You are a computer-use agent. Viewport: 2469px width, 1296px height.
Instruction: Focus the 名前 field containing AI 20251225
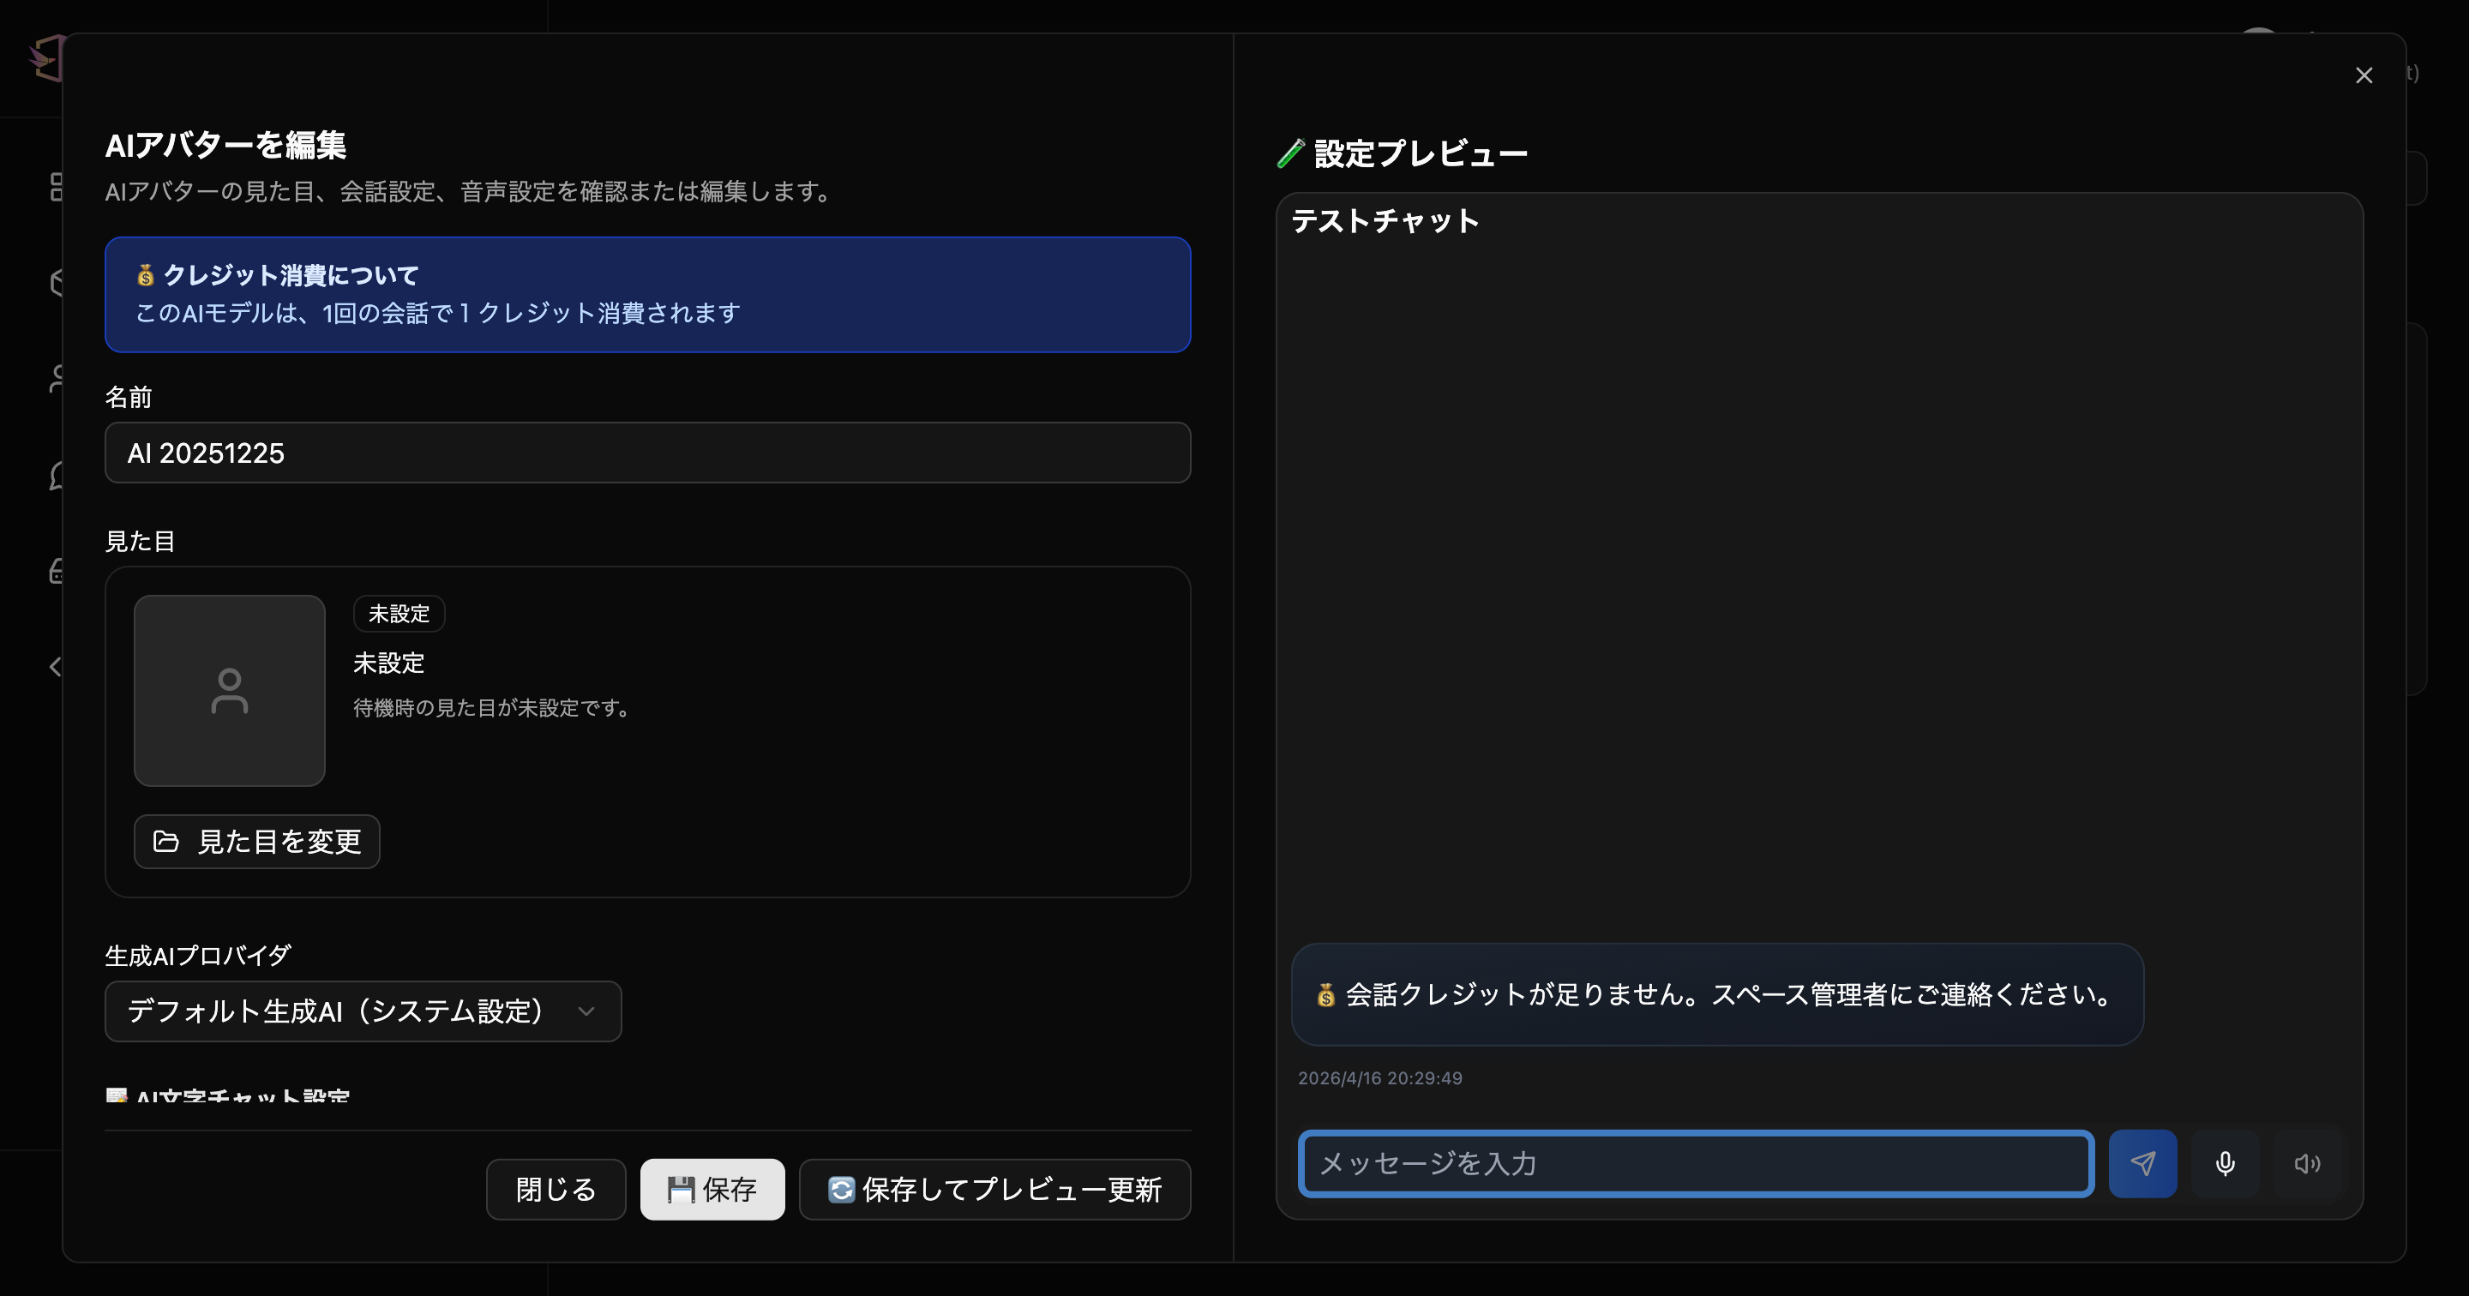[648, 453]
